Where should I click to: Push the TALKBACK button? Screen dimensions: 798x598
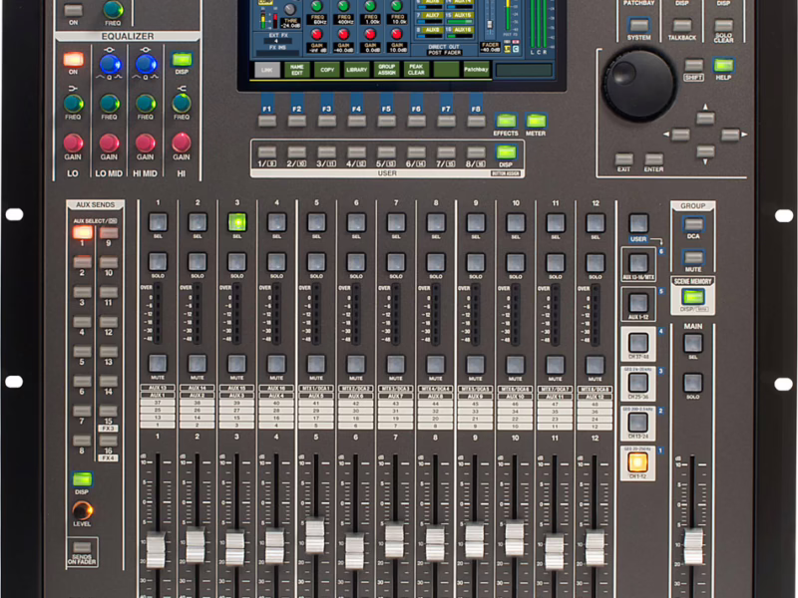pos(682,25)
